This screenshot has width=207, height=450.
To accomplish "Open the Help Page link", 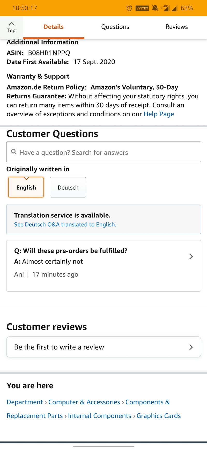I will (x=159, y=114).
